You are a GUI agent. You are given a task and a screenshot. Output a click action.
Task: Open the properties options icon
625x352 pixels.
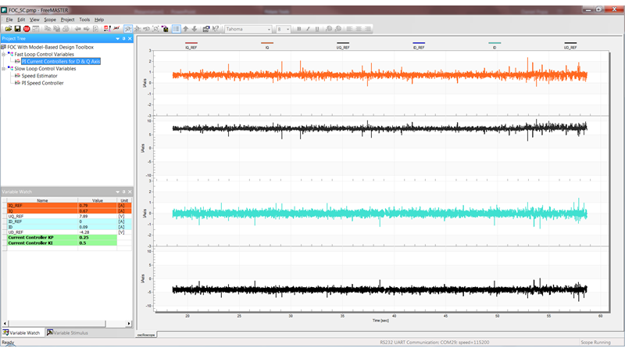(206, 29)
